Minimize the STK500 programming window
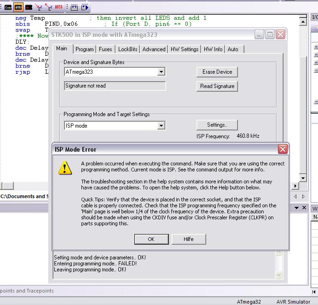This screenshot has height=305, width=318. tap(259, 35)
